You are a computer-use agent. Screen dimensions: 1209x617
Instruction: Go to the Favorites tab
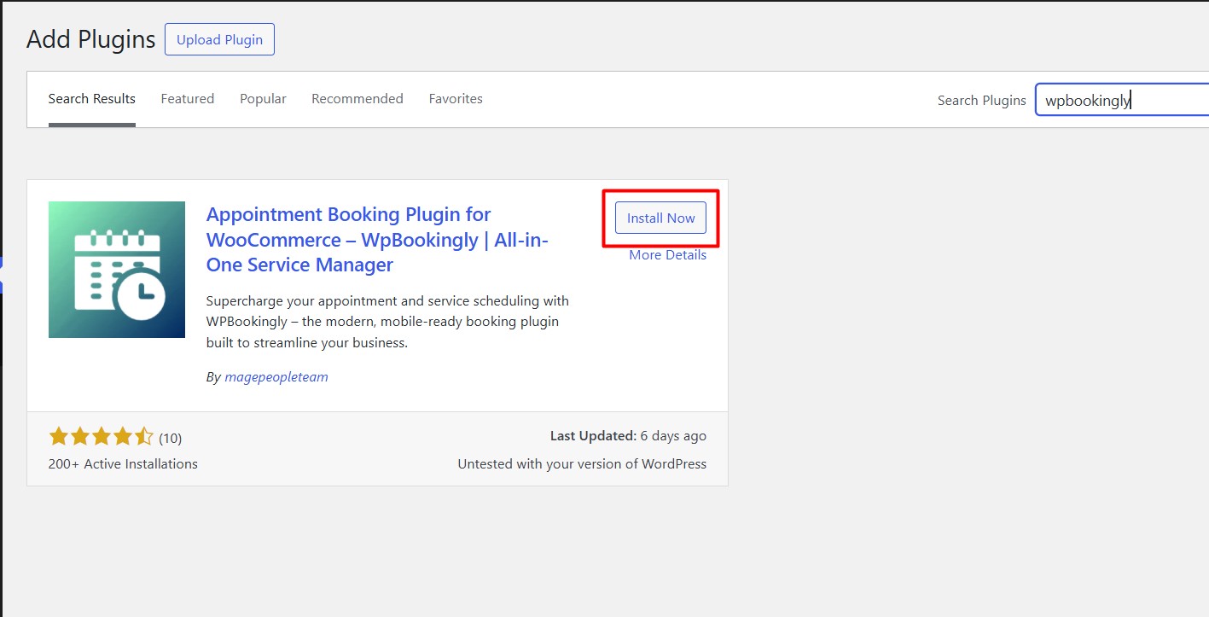point(456,99)
